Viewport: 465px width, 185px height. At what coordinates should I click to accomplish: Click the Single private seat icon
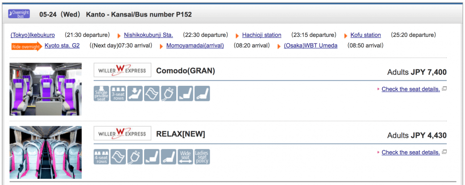tap(101, 93)
